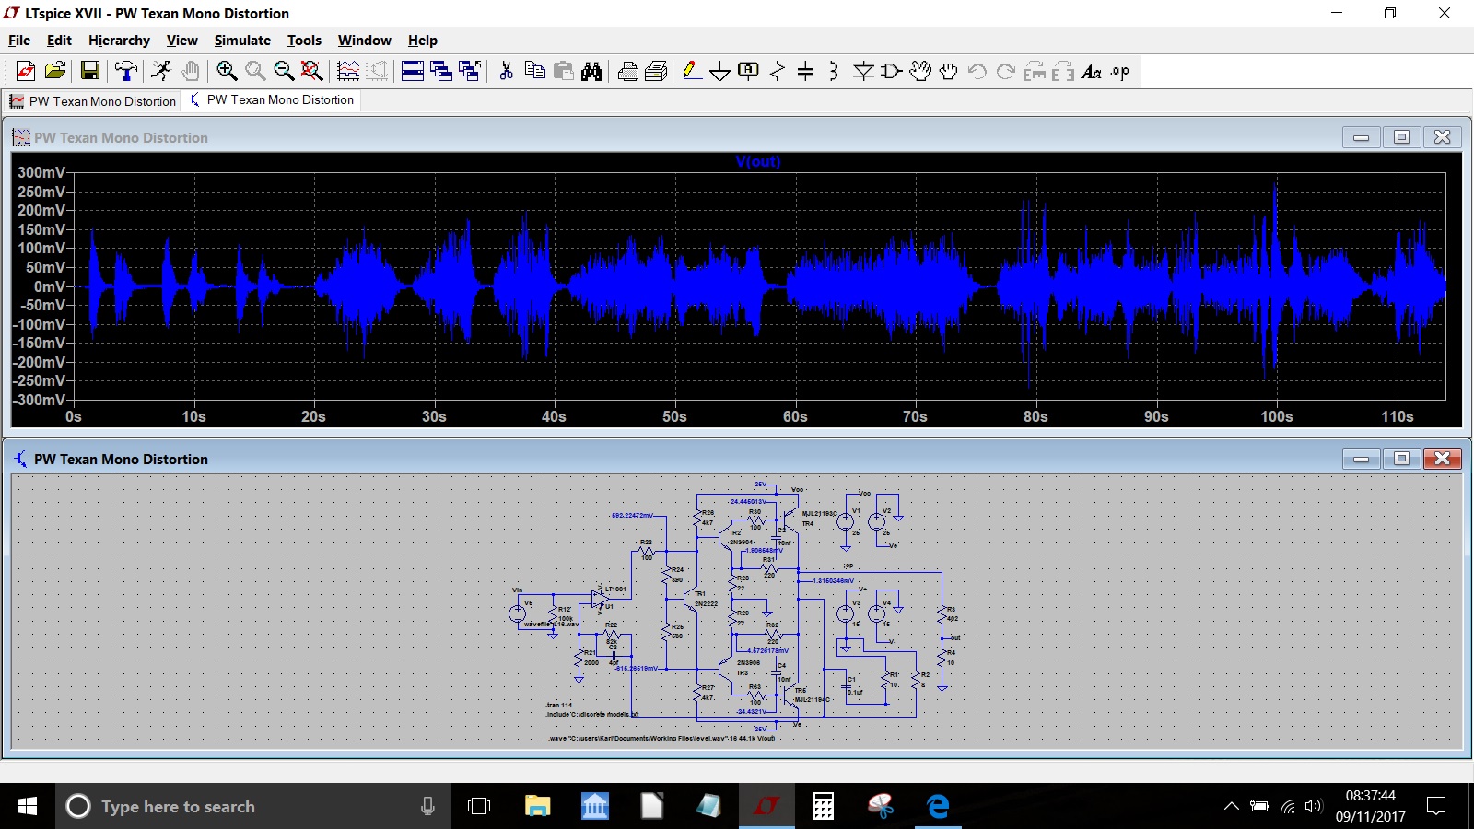
Task: Open print setup with the printer icon
Action: [628, 71]
